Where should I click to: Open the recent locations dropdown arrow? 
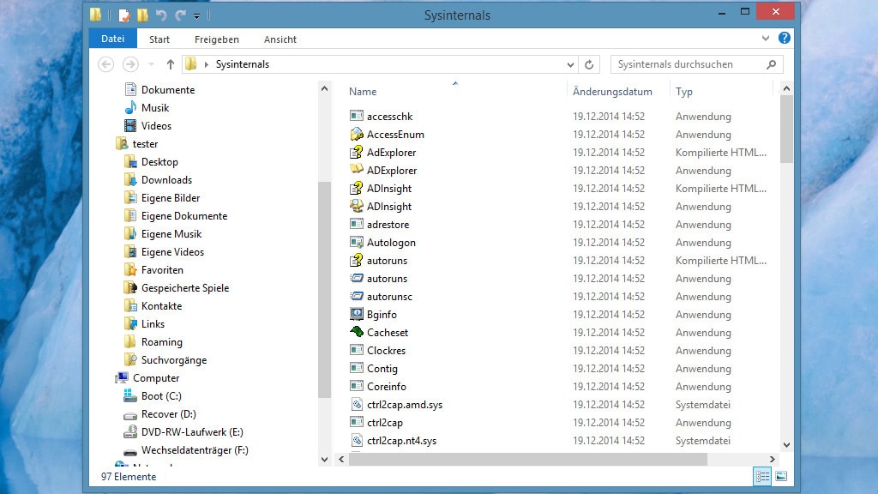151,64
